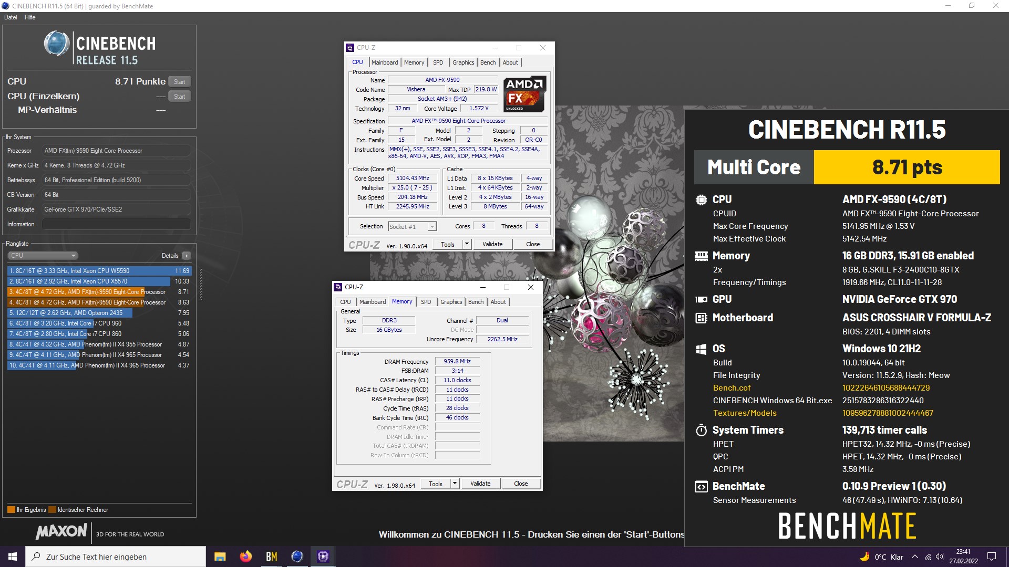
Task: Open Tools dropdown arrow in lower CPU-Z
Action: click(x=455, y=484)
